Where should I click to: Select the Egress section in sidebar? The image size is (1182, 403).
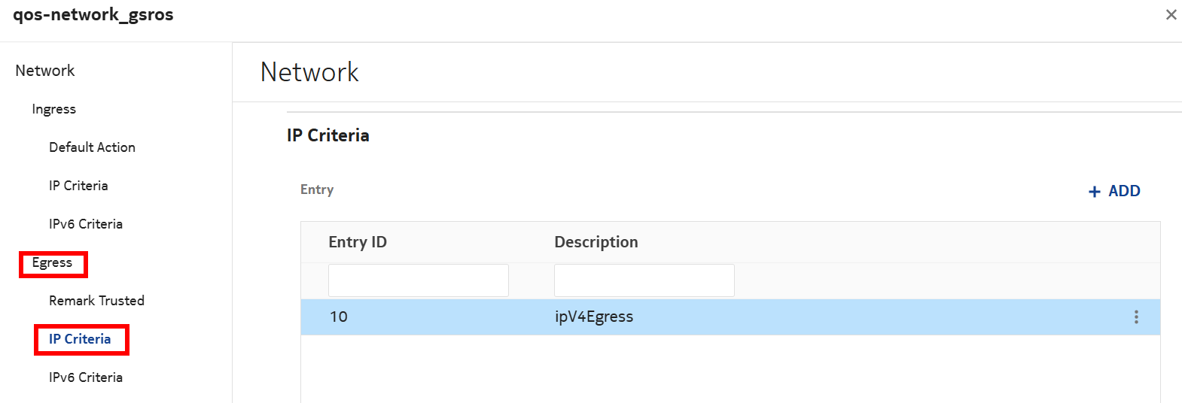[52, 263]
